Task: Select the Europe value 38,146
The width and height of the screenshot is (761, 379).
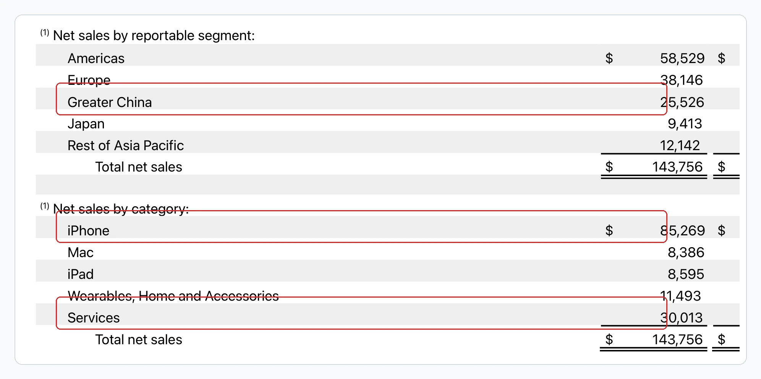Action: [x=681, y=80]
